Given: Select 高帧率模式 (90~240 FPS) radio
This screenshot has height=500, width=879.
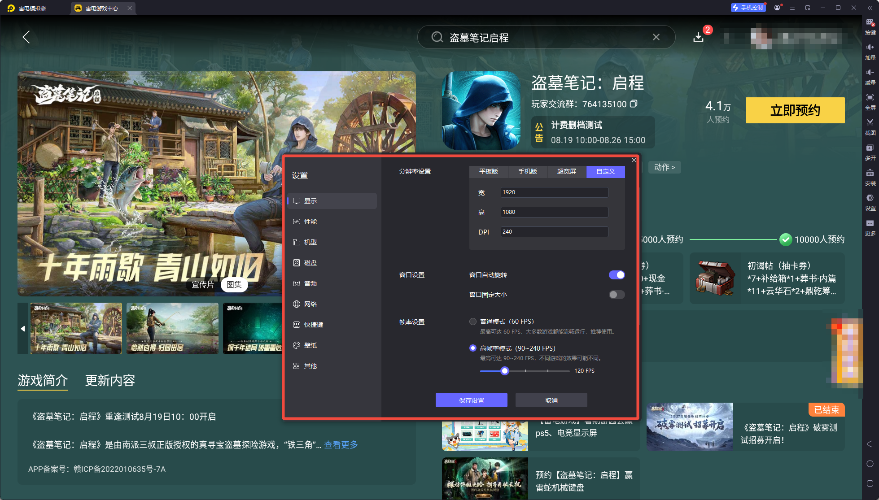Looking at the screenshot, I should (x=473, y=348).
